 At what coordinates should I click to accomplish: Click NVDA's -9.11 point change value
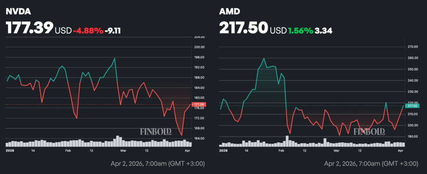(x=113, y=30)
